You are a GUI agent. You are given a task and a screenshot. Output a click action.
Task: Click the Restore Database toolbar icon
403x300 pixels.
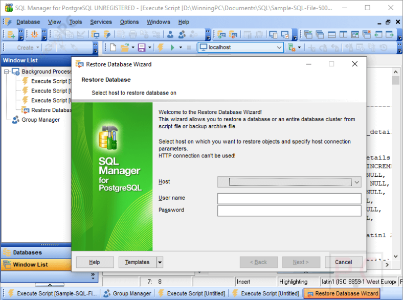[233, 34]
